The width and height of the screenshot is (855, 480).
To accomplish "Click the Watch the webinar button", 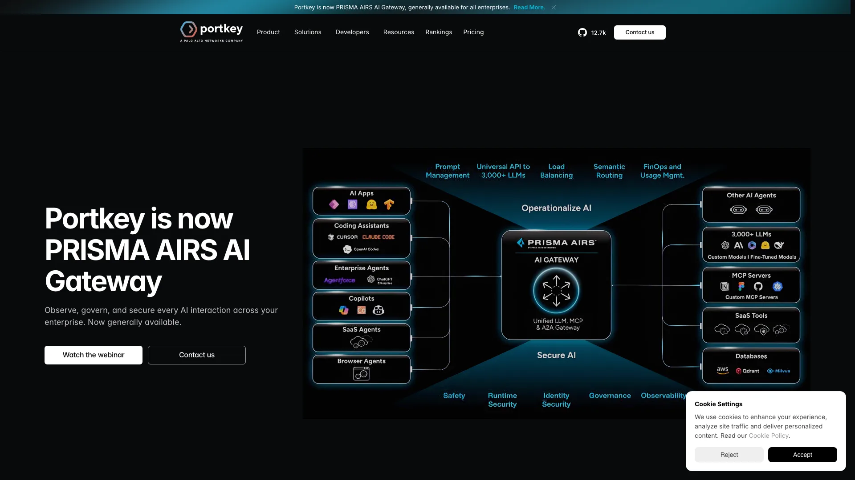I will pyautogui.click(x=94, y=355).
